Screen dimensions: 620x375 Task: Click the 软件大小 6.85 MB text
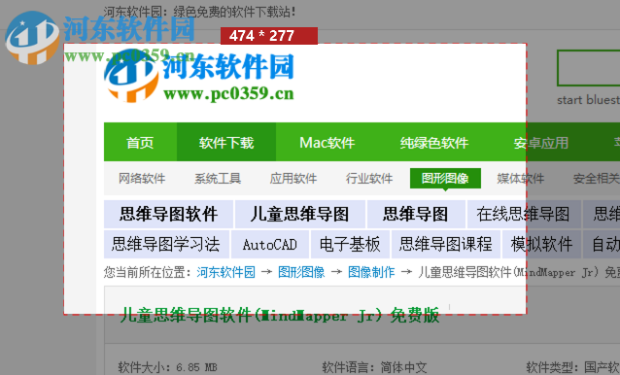tap(168, 367)
